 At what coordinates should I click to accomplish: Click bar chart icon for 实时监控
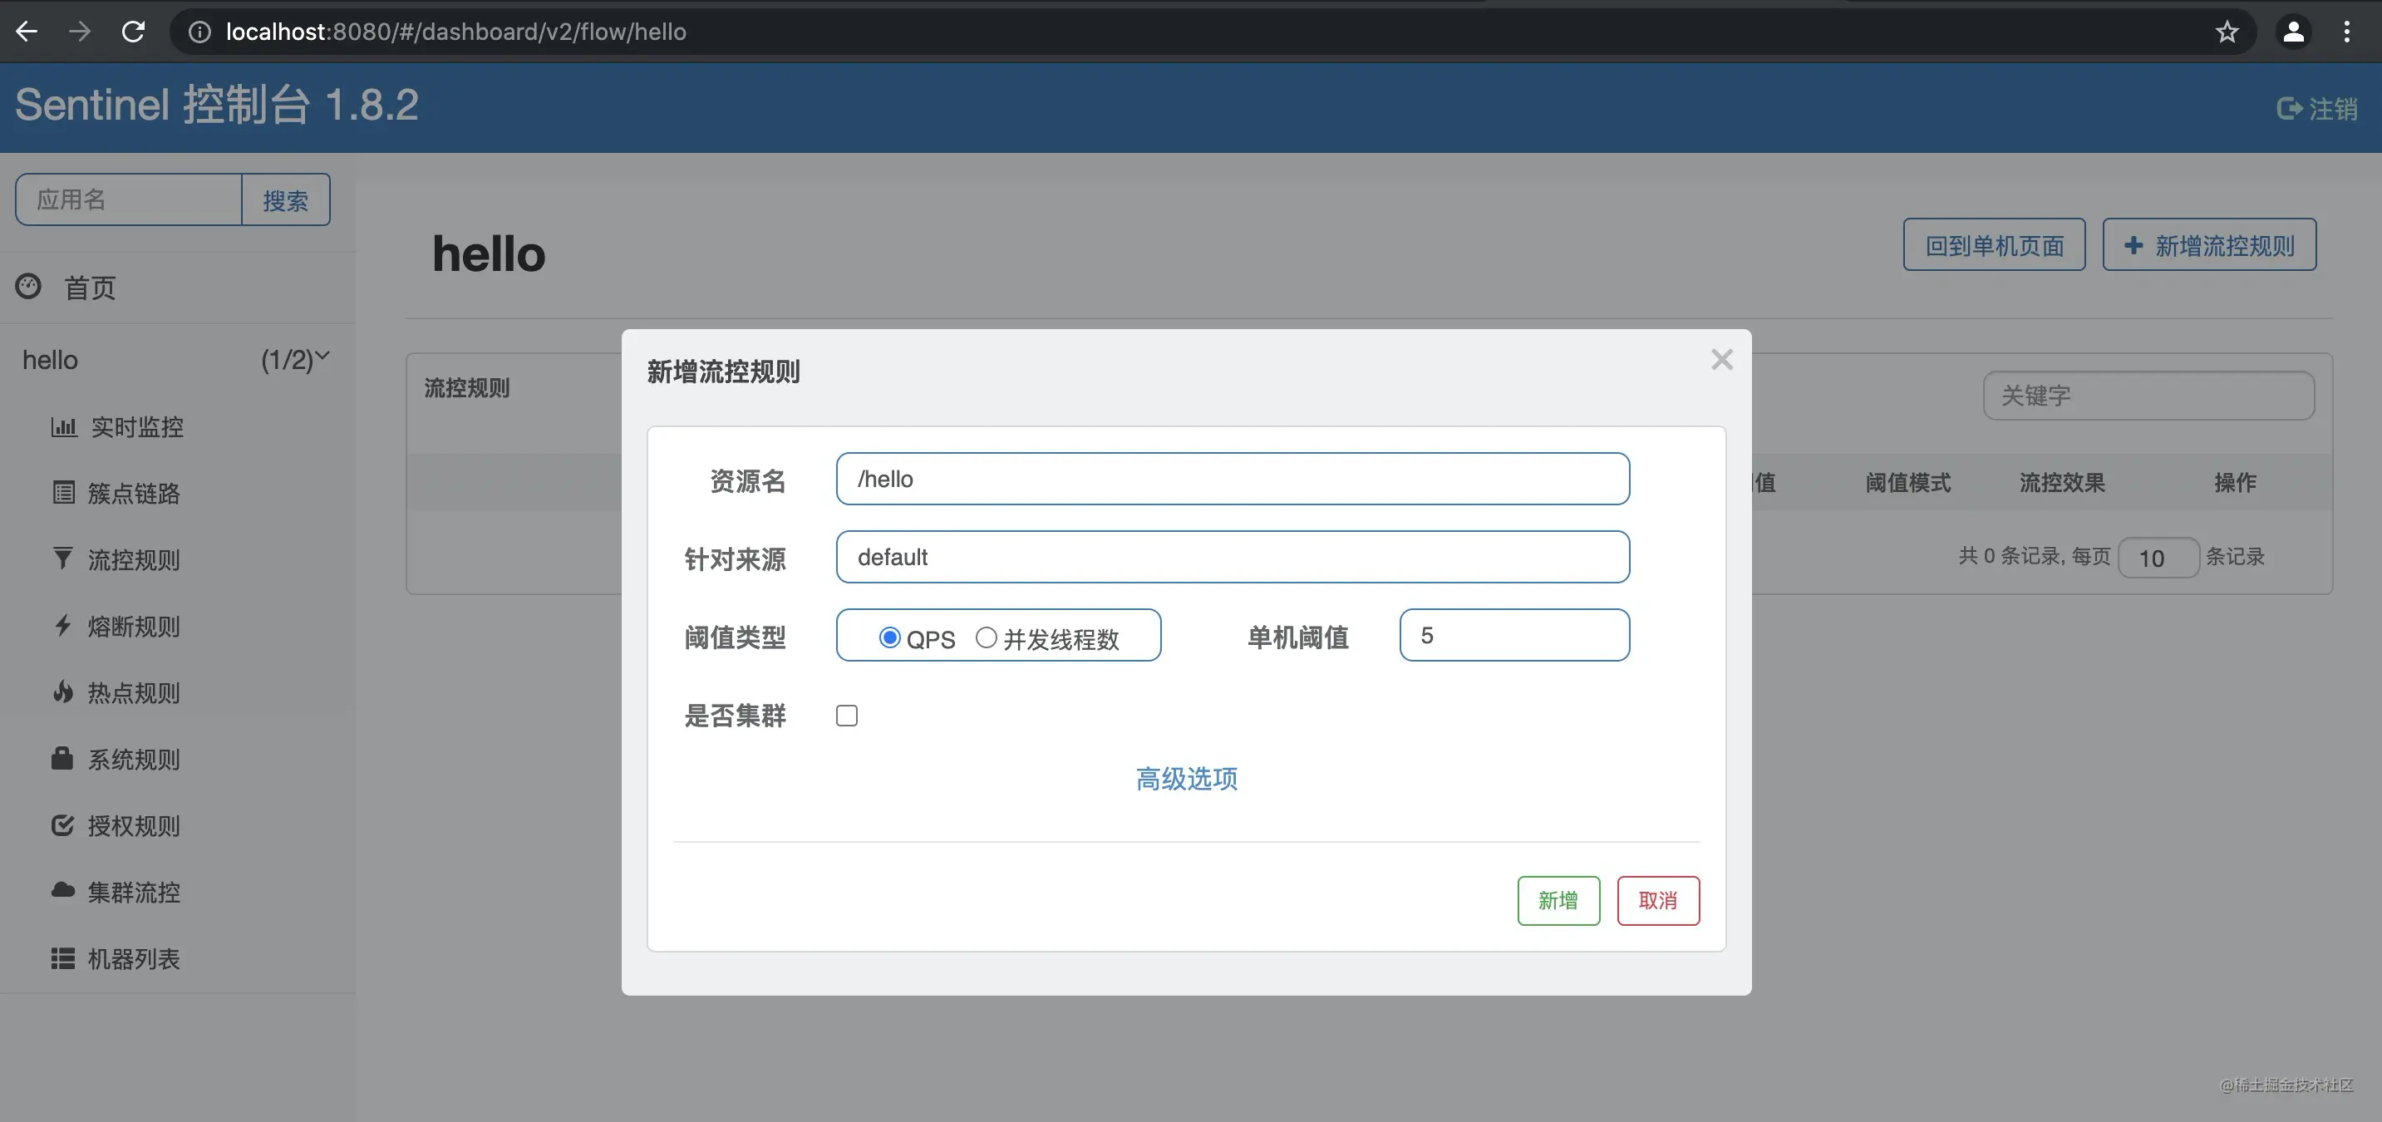click(x=64, y=426)
